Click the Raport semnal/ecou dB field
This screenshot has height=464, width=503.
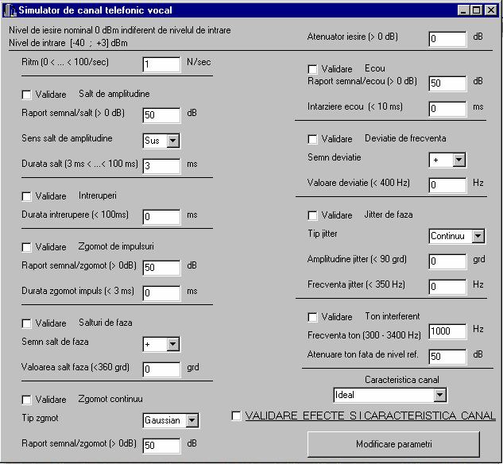[447, 83]
